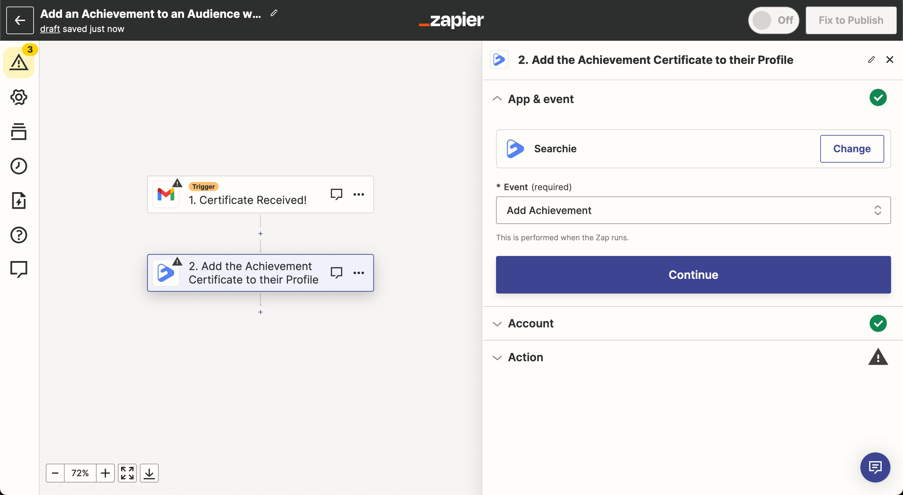
Task: Open three-dot menu on step 2
Action: [x=359, y=273]
